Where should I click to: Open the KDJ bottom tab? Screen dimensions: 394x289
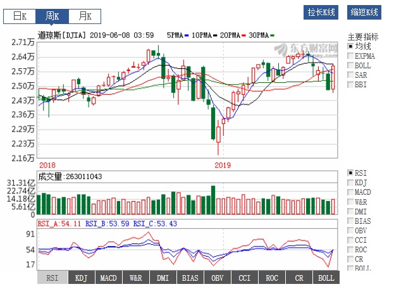81,278
